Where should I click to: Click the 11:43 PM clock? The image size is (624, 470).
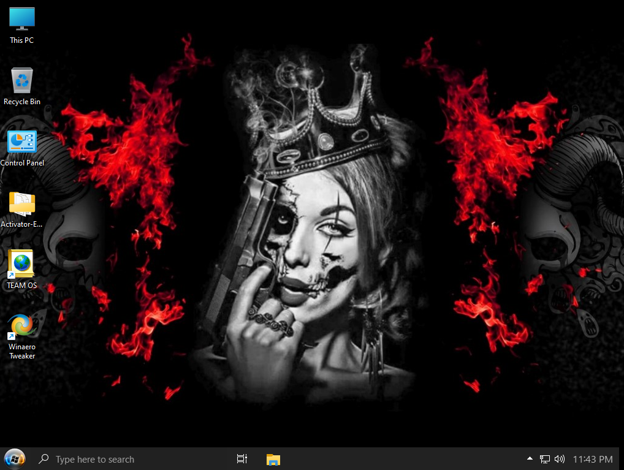point(593,459)
